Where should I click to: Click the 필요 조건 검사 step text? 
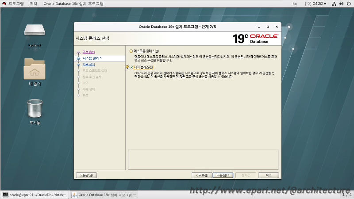tap(92, 77)
